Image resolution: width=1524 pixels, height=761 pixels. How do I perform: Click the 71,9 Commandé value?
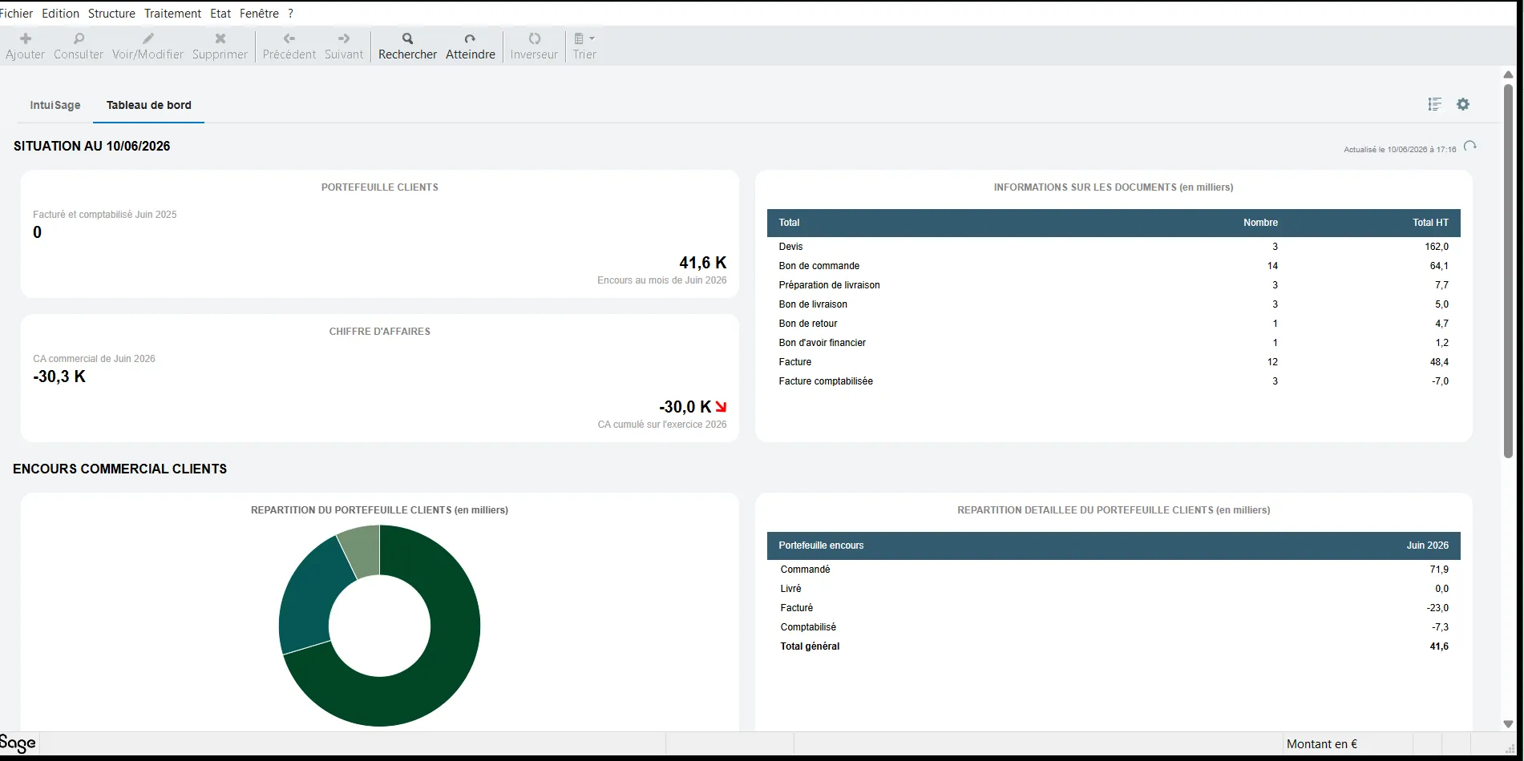click(x=1439, y=570)
